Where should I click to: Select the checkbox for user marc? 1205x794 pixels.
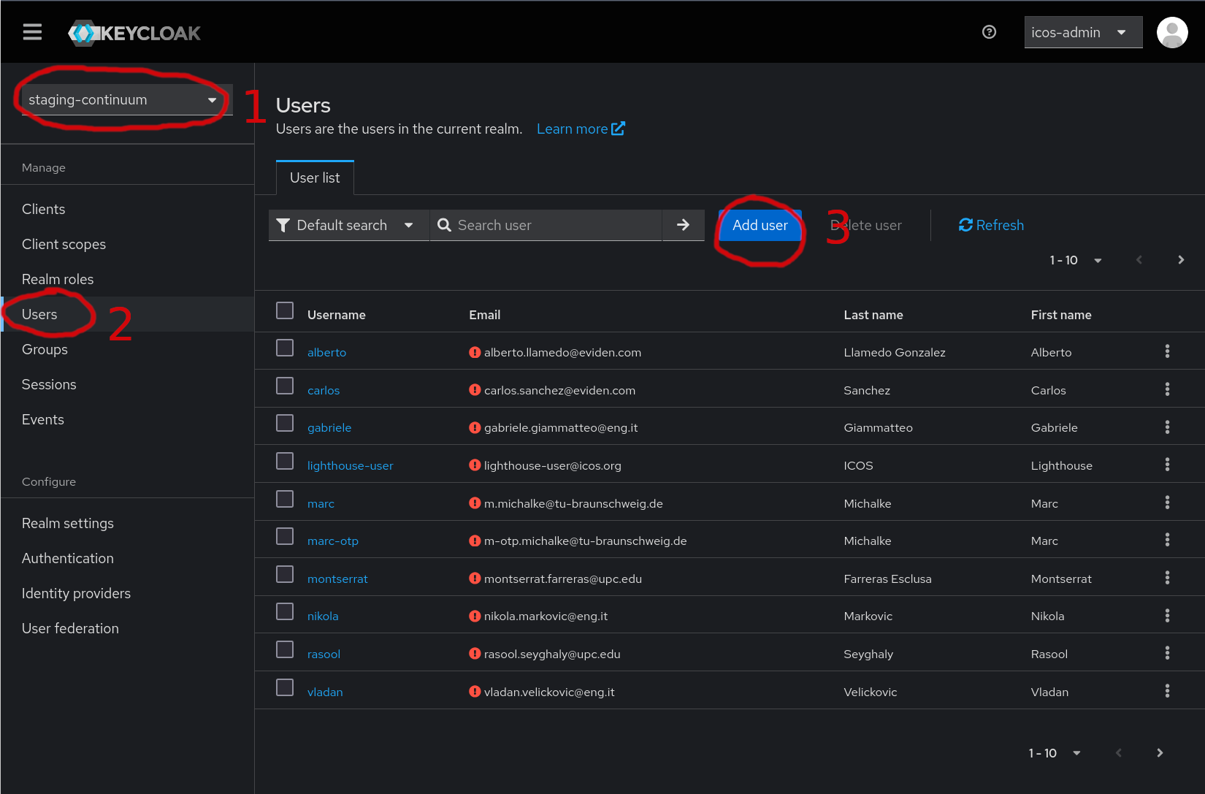click(x=285, y=499)
